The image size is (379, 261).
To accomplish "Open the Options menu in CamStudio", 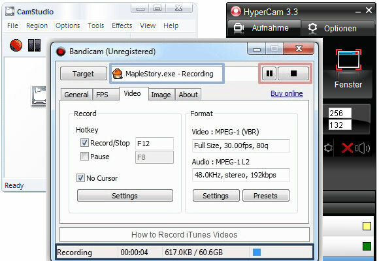I will pos(67,26).
